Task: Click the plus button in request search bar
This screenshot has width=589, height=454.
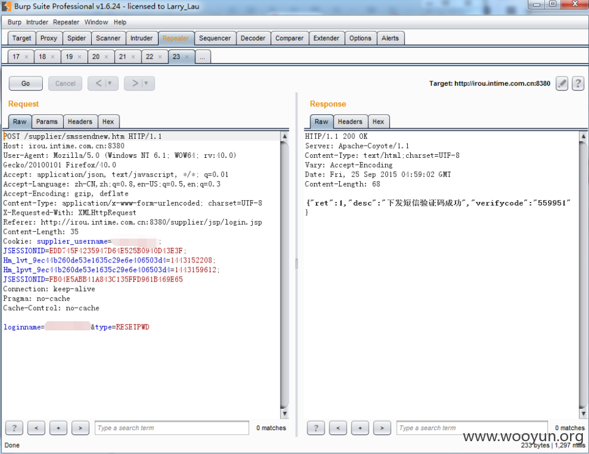Action: point(58,428)
